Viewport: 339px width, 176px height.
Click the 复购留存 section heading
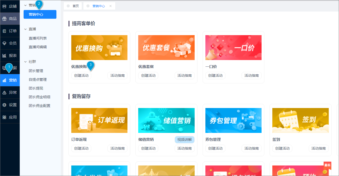pos(81,96)
